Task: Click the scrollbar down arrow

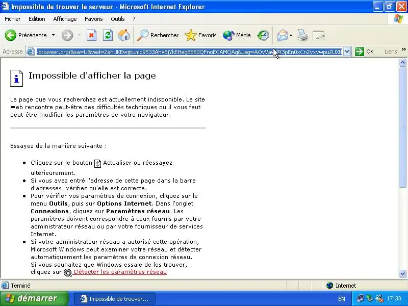Action: pos(402,273)
